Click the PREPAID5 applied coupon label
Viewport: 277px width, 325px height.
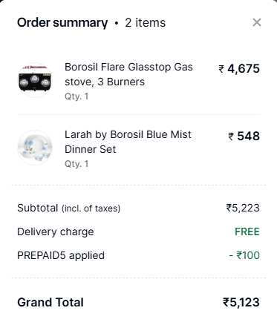click(61, 255)
